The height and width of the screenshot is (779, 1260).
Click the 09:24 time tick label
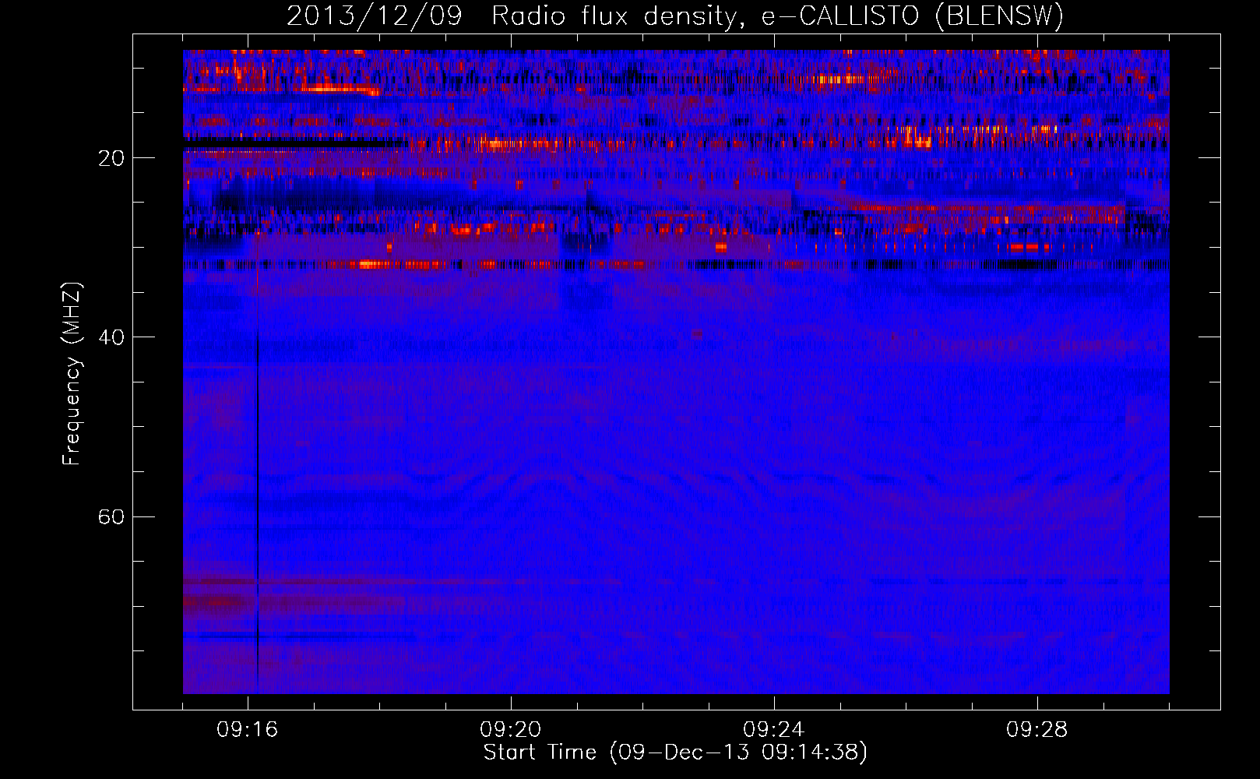tap(774, 730)
